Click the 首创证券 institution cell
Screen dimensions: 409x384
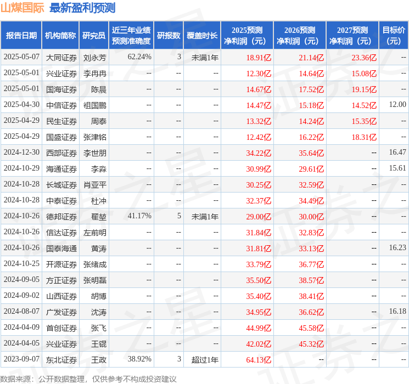click(61, 328)
